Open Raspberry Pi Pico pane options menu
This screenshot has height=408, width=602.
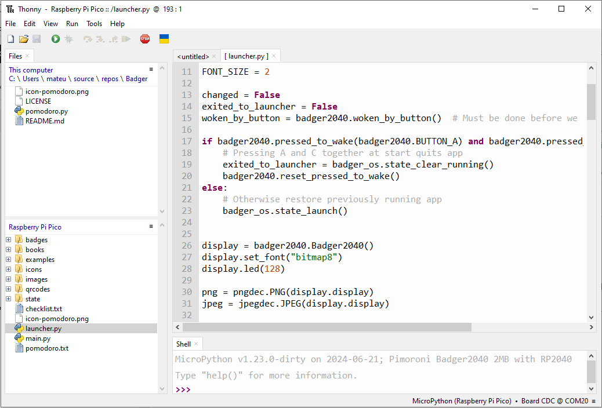click(x=151, y=227)
